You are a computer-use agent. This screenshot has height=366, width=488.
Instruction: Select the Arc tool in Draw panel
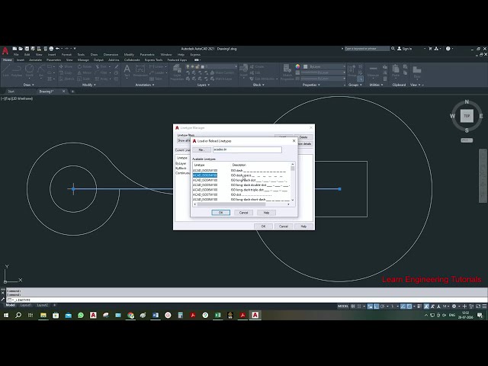41,71
